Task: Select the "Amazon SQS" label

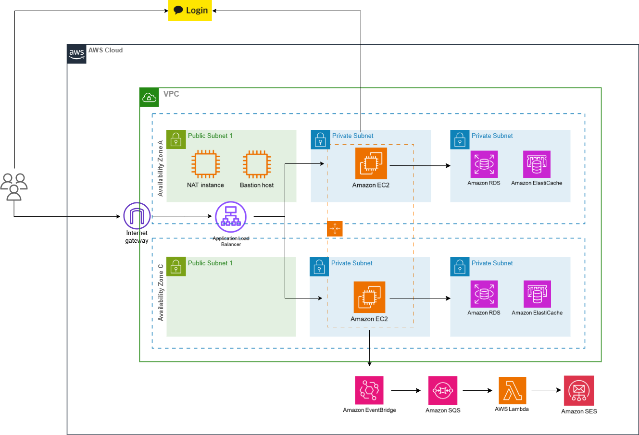Action: tap(443, 410)
